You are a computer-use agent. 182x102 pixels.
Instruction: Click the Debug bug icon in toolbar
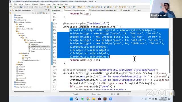pyautogui.click(x=51, y=7)
